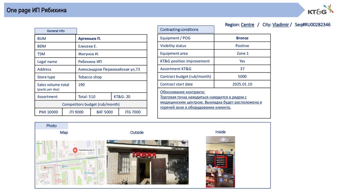Screen dimensions: 341x191
Task: Click the Inside caption
Action: [220, 132]
